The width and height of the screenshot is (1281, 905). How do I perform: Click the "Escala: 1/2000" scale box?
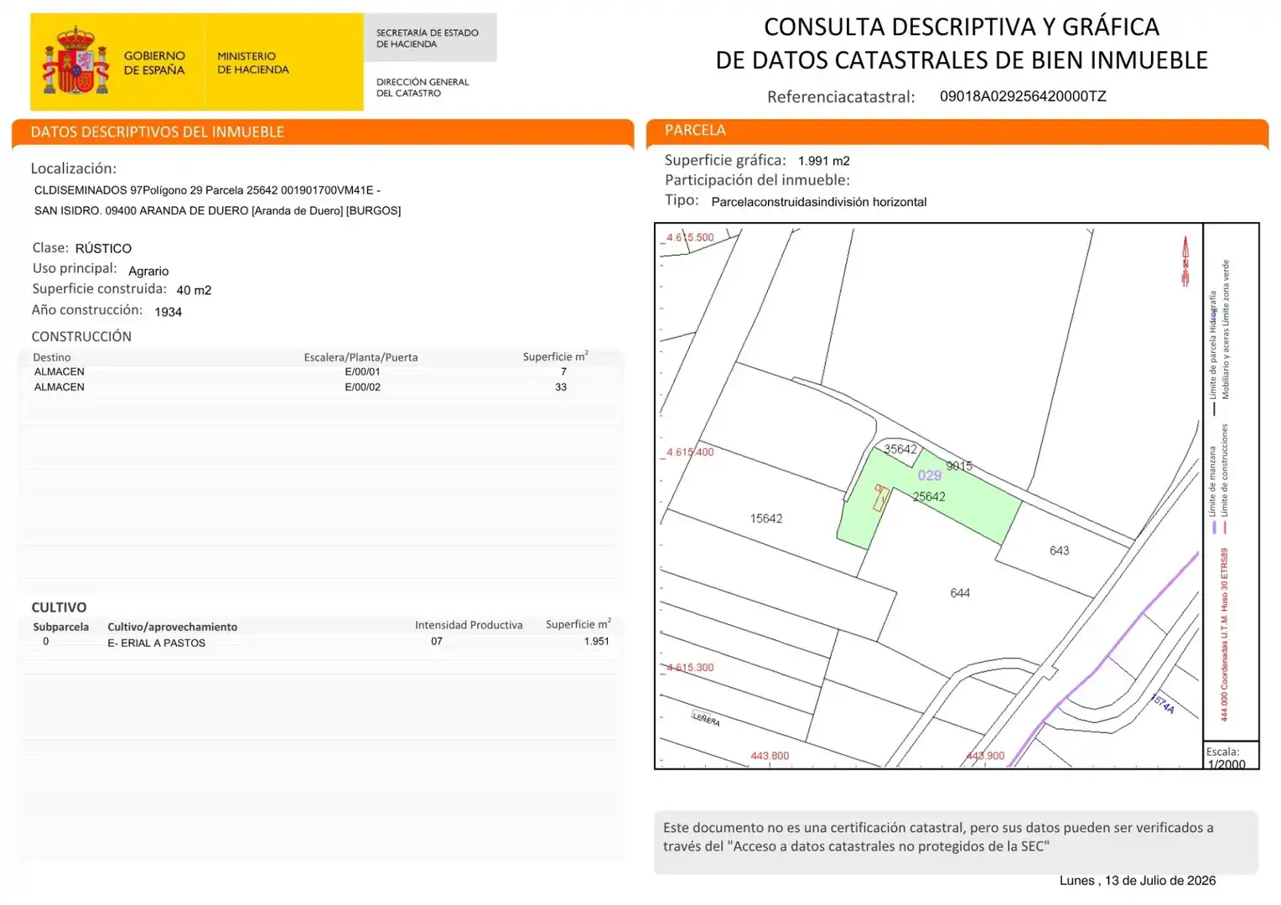point(1231,756)
